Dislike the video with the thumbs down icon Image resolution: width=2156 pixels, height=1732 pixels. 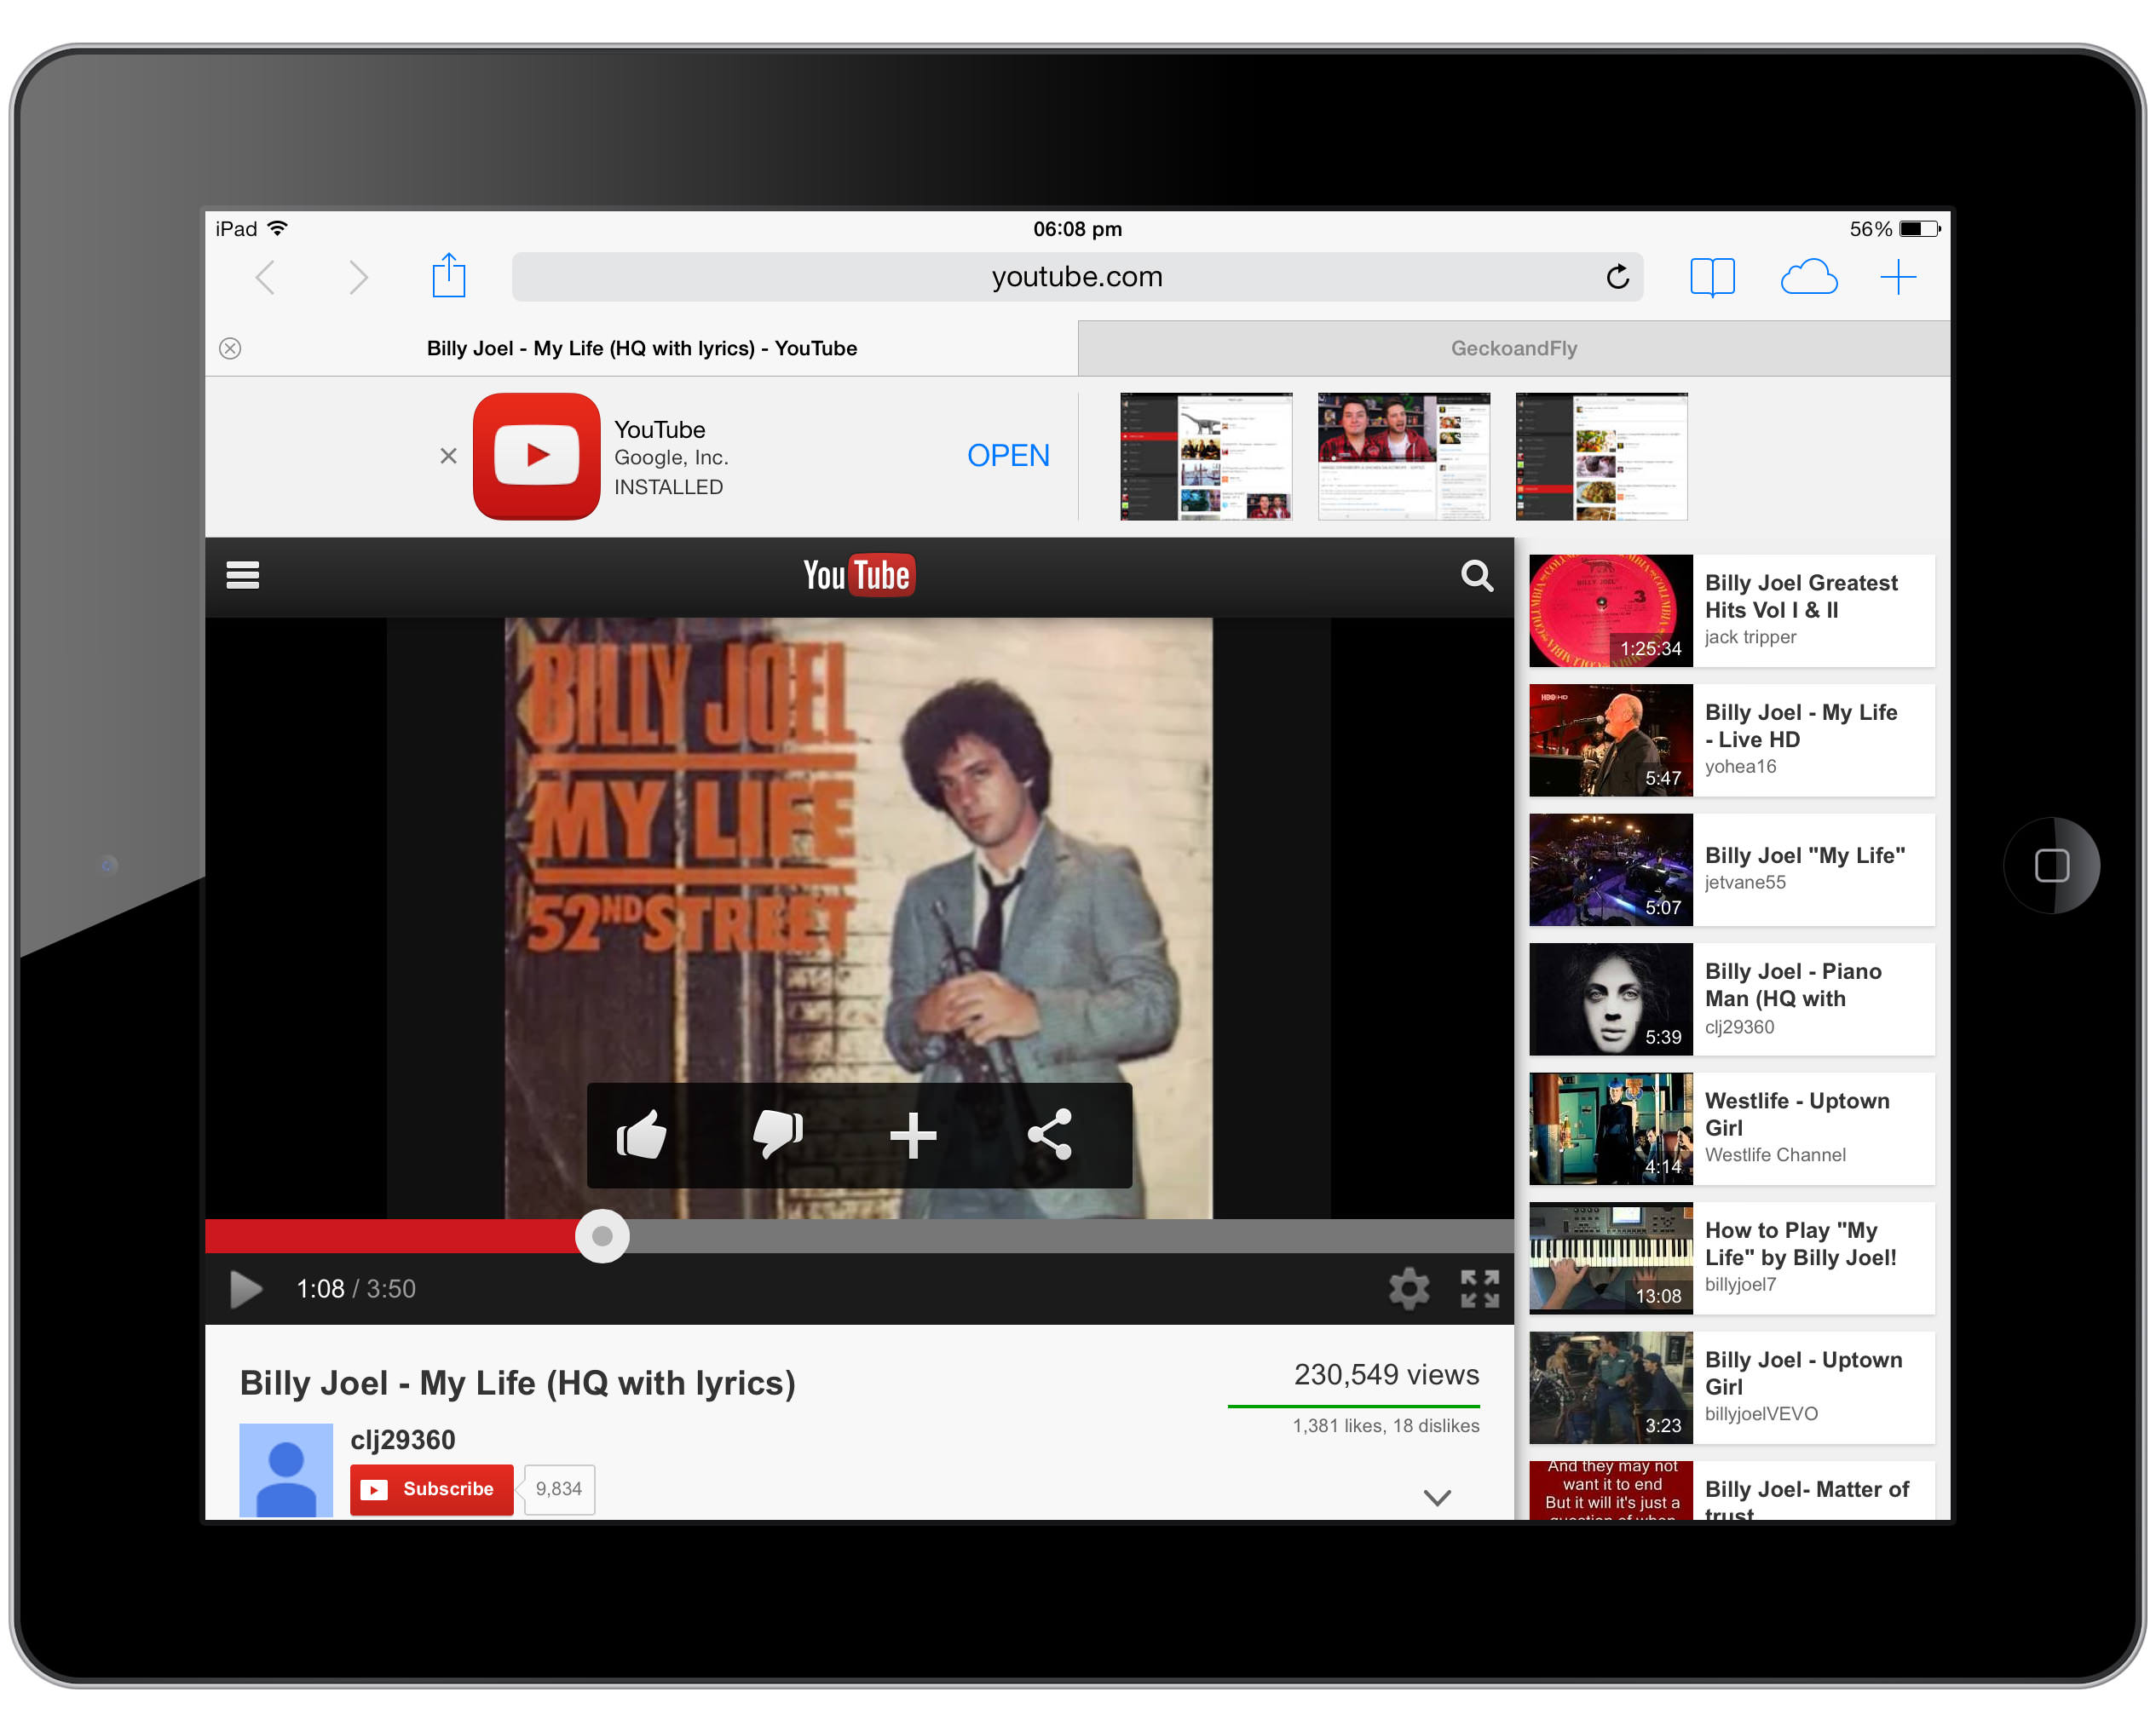click(777, 1134)
